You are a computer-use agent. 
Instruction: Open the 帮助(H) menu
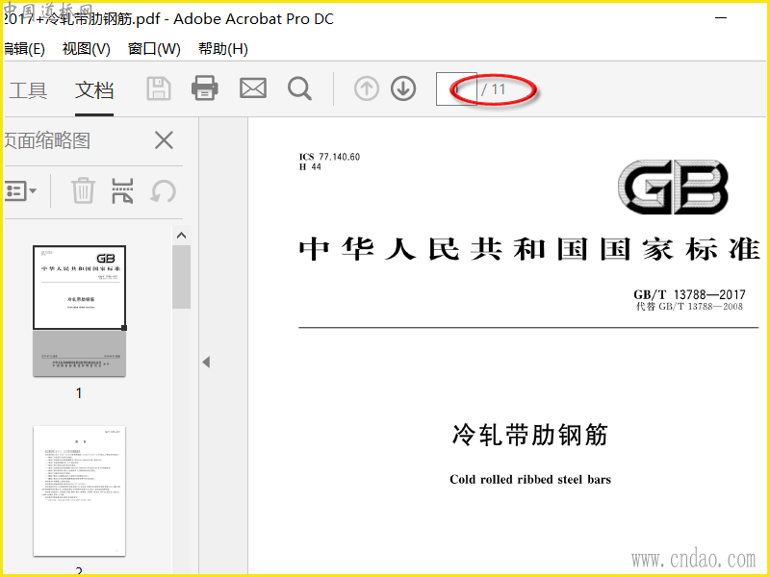[223, 49]
